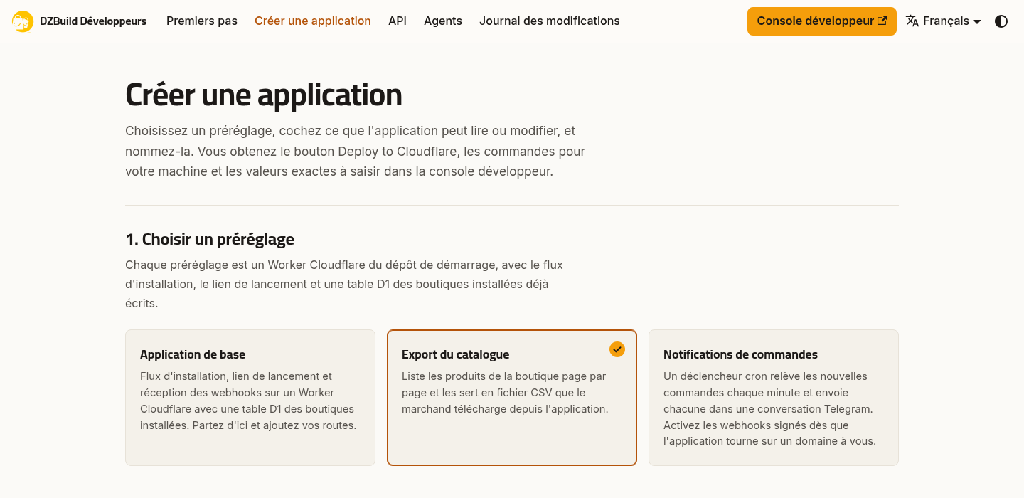Screen dimensions: 1024x498
Task: Go to Créer une application tab
Action: 313,21
